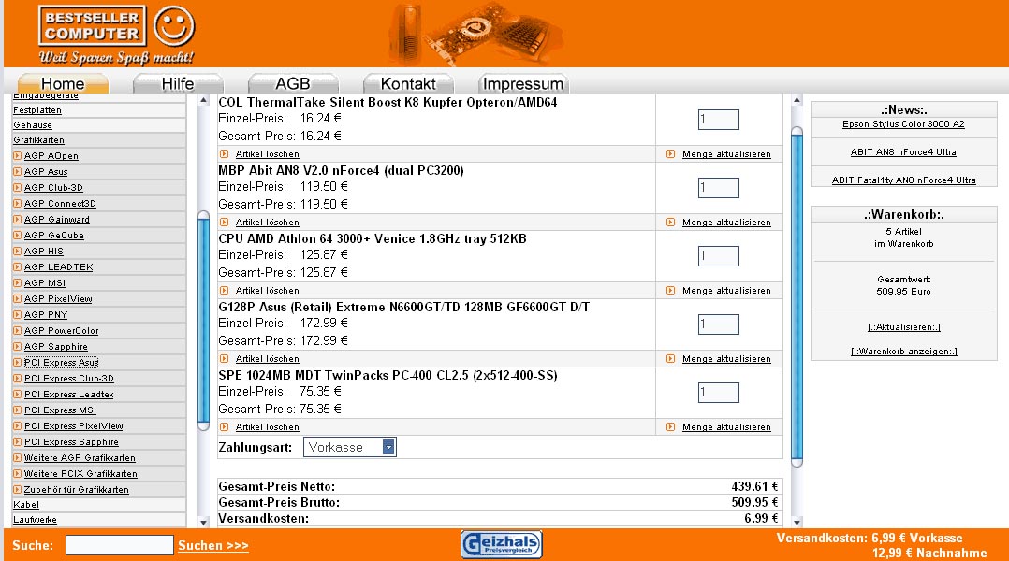Open the Festplatten category
The width and height of the screenshot is (1009, 561).
pos(37,110)
